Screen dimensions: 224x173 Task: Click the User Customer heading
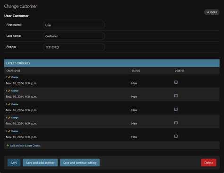17,16
